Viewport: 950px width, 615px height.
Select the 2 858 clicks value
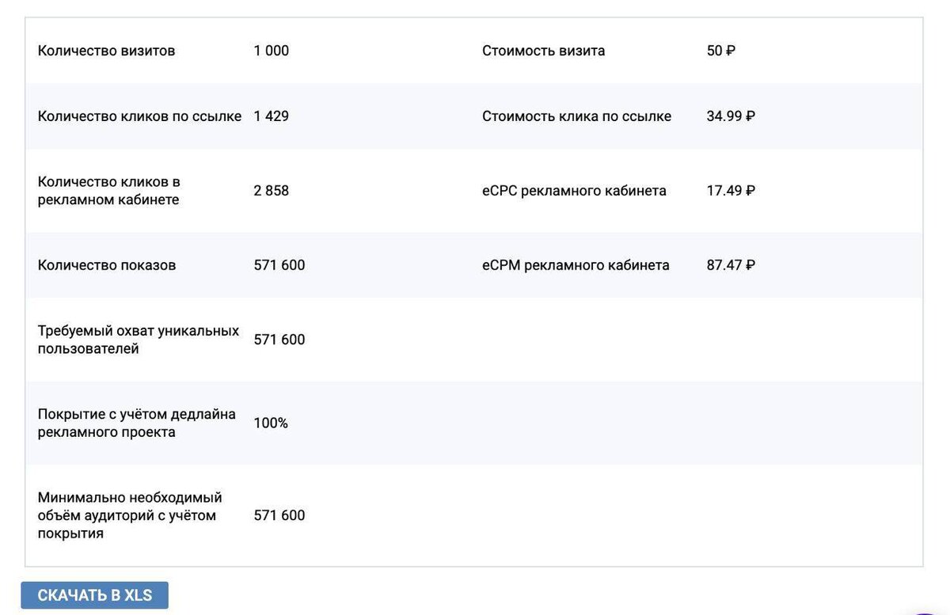click(x=272, y=191)
